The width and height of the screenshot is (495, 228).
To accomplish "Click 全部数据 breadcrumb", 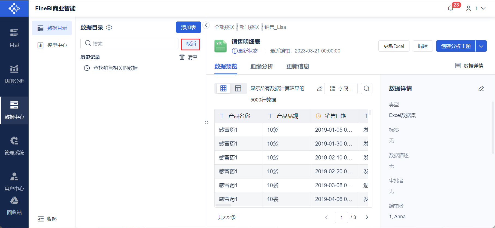I will point(224,27).
